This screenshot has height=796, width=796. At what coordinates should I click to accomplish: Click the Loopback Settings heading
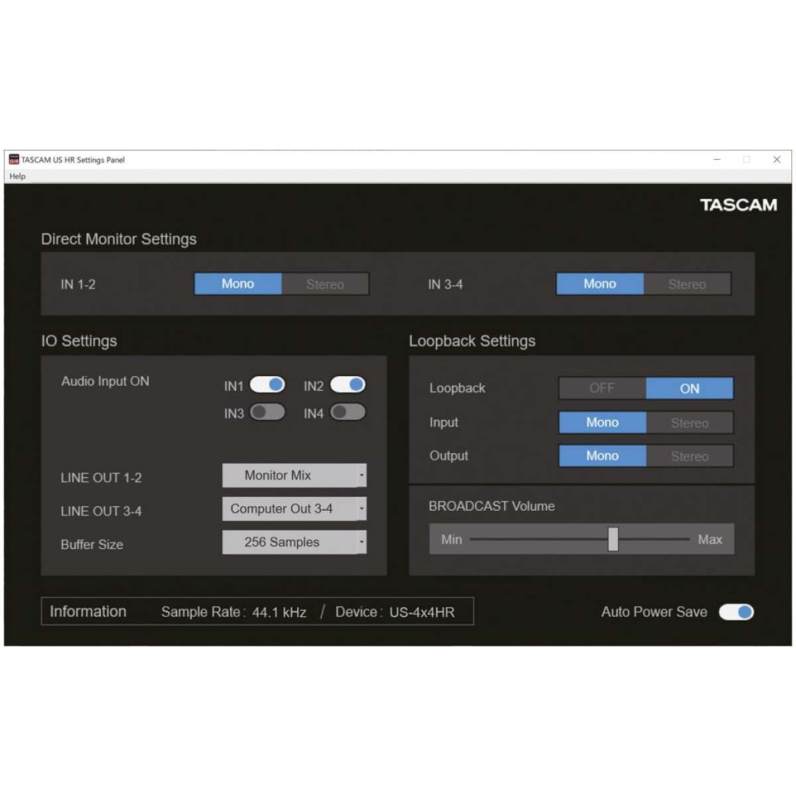pyautogui.click(x=472, y=341)
